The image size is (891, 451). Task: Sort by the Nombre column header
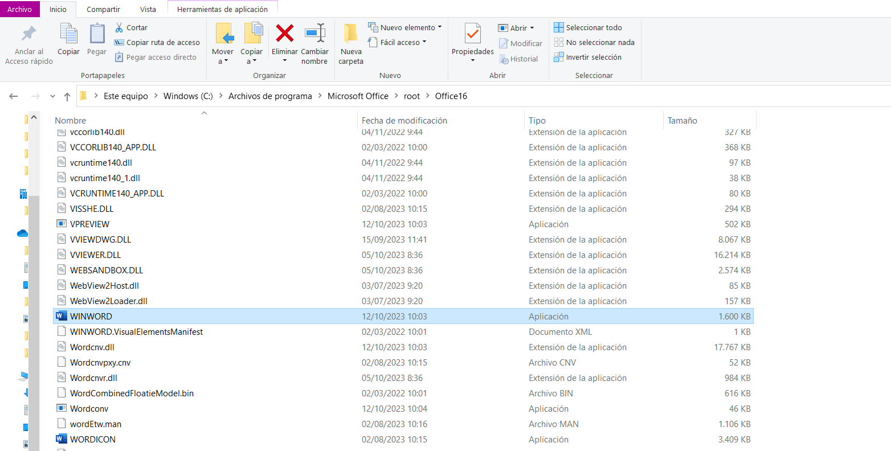tap(70, 120)
